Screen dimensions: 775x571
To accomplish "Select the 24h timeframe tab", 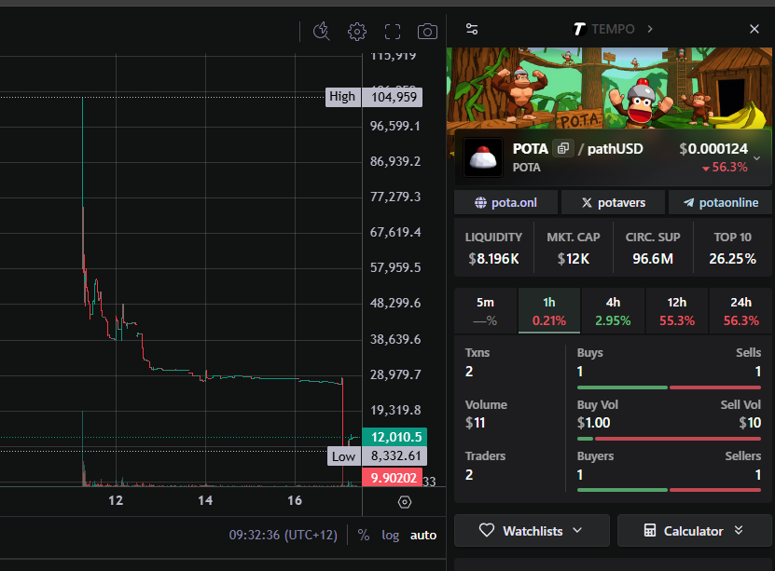I will tap(740, 311).
